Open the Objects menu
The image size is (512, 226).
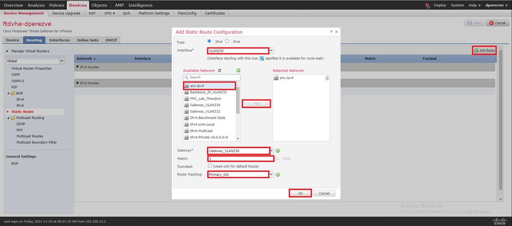click(99, 5)
